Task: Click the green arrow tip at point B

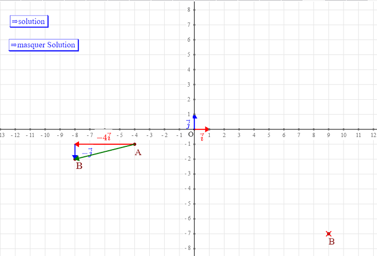Action: click(x=76, y=159)
